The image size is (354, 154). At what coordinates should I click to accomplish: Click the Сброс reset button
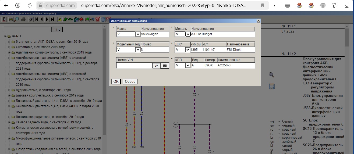tap(130, 81)
